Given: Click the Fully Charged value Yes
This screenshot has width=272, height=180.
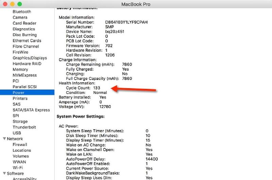Looking at the screenshot, I should (x=125, y=69).
